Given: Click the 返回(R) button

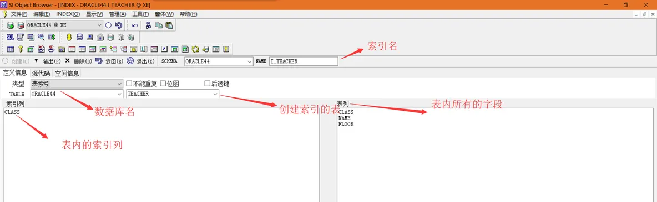Looking at the screenshot, I should [114, 61].
